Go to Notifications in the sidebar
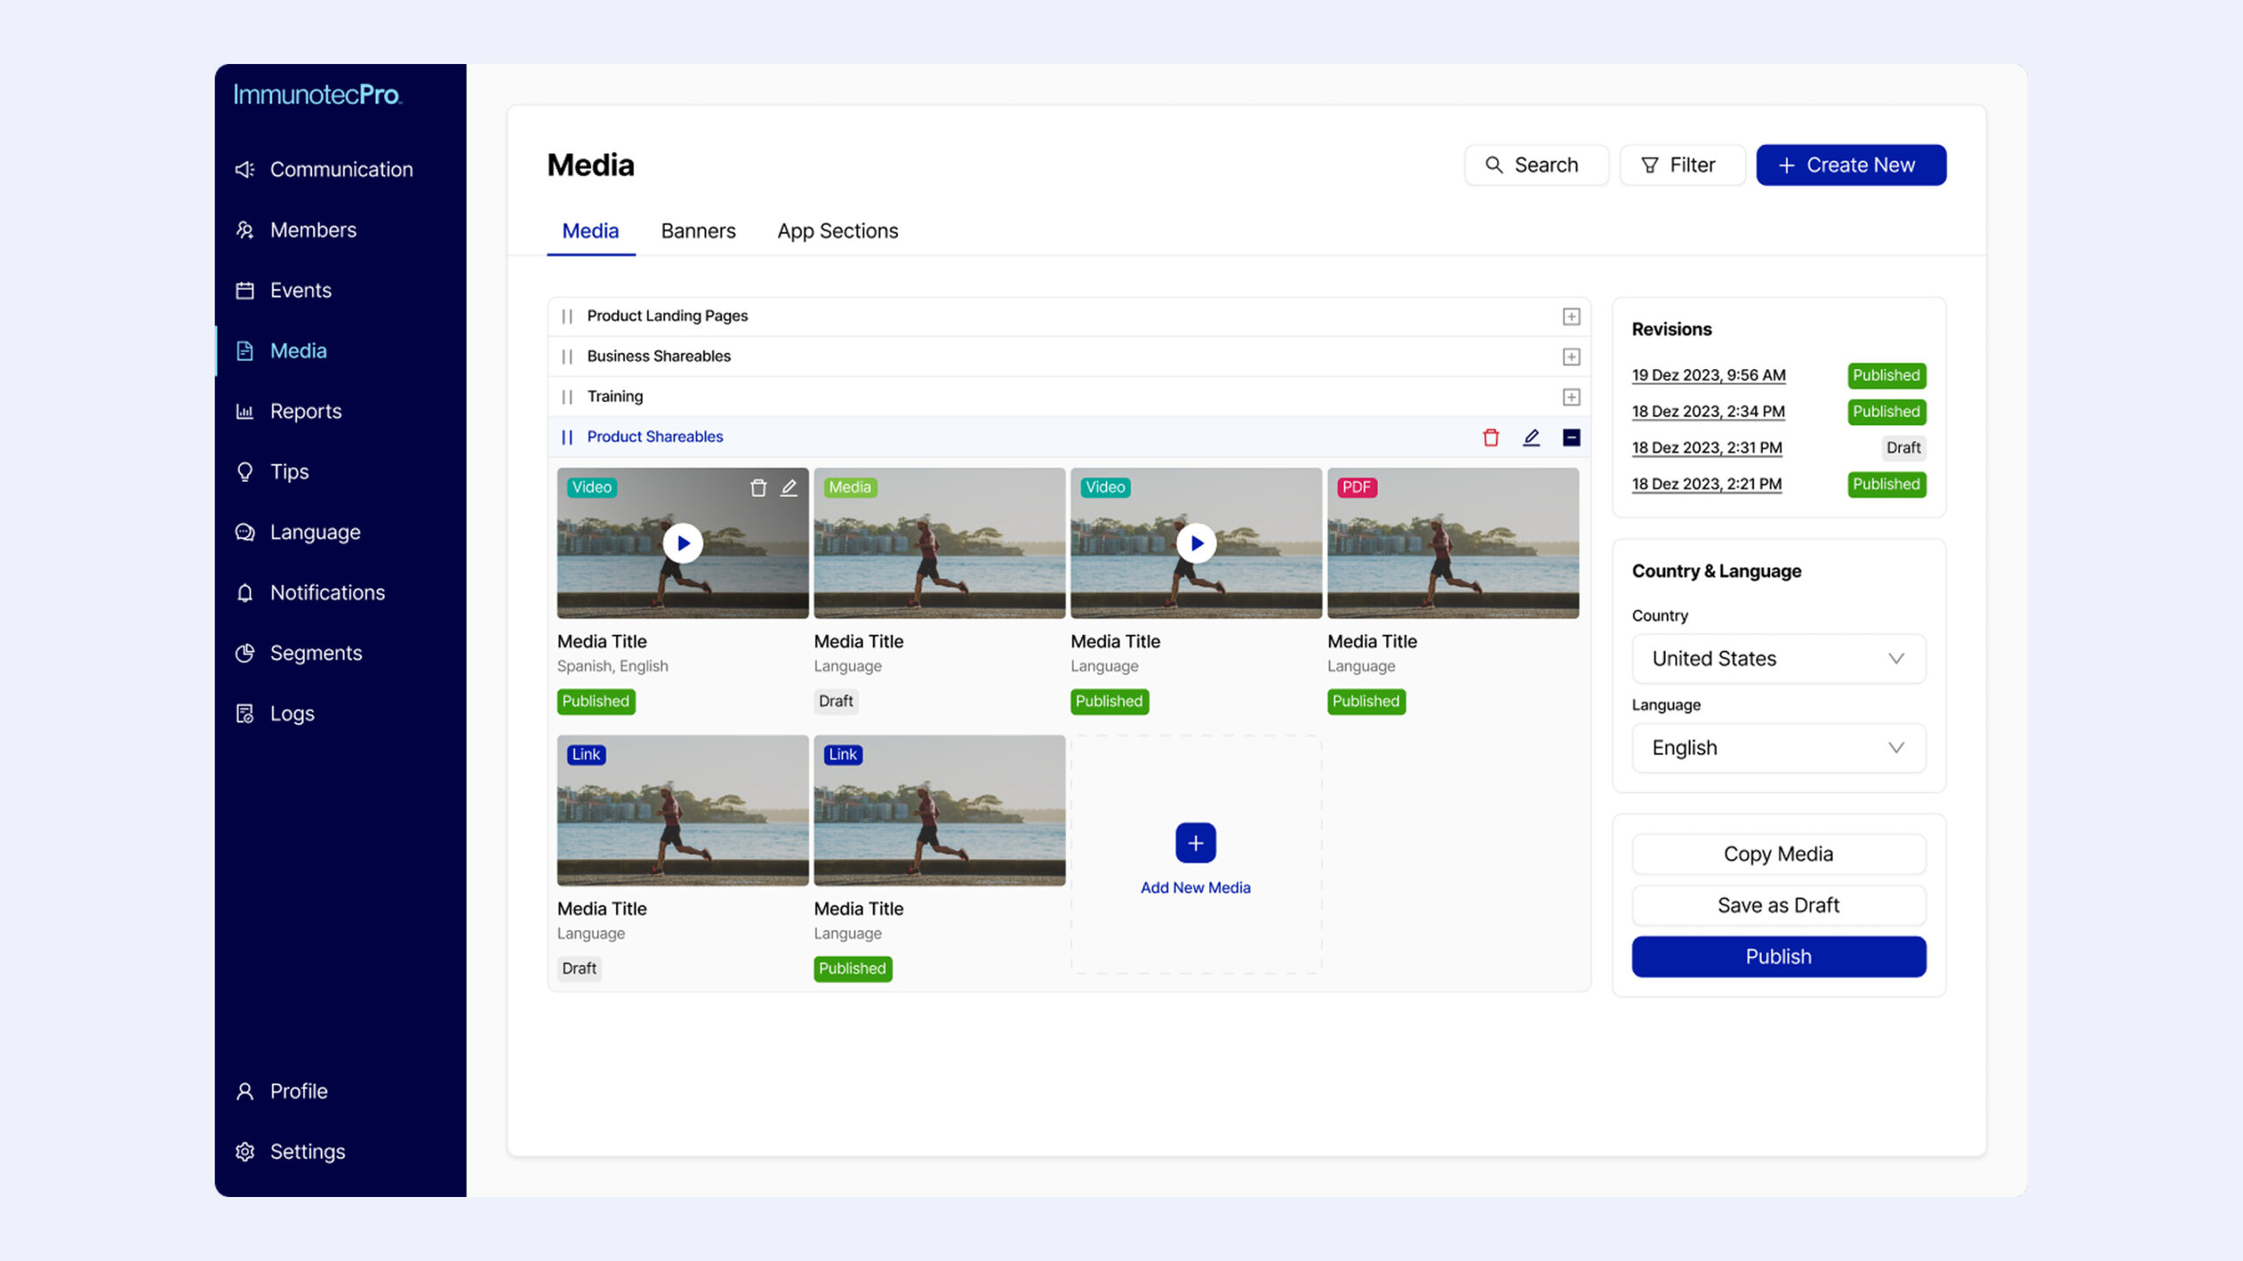 (327, 592)
